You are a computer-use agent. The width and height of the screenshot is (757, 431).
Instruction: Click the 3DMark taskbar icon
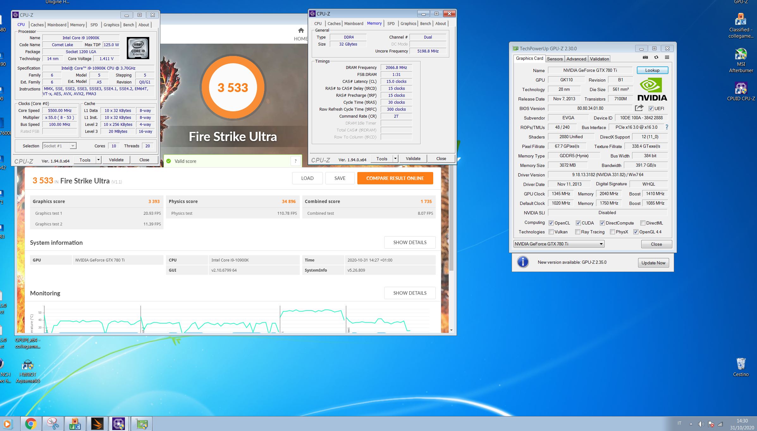(97, 424)
